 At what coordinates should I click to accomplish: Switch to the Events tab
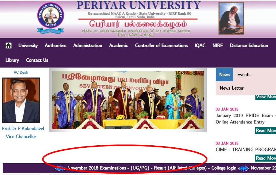[x=244, y=75]
